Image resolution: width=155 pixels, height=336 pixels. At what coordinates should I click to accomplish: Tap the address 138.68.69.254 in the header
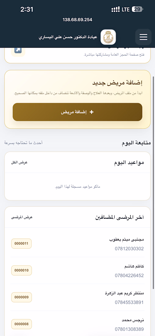coord(77,20)
